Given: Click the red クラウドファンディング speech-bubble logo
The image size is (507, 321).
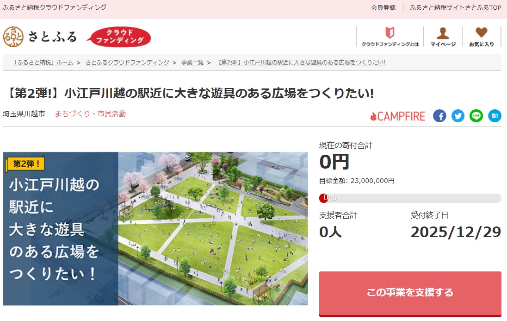Looking at the screenshot, I should (x=118, y=37).
